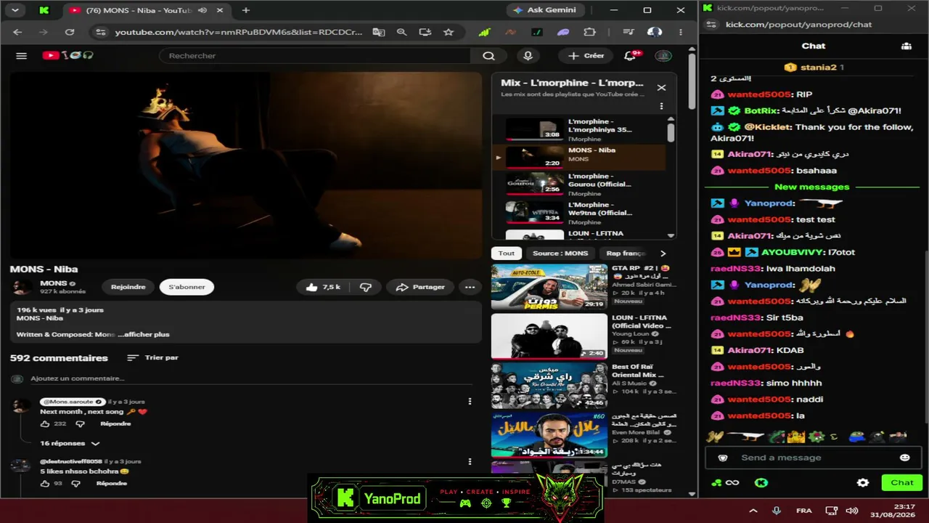The height and width of the screenshot is (523, 929).
Task: Share the video with Partager
Action: coord(420,287)
